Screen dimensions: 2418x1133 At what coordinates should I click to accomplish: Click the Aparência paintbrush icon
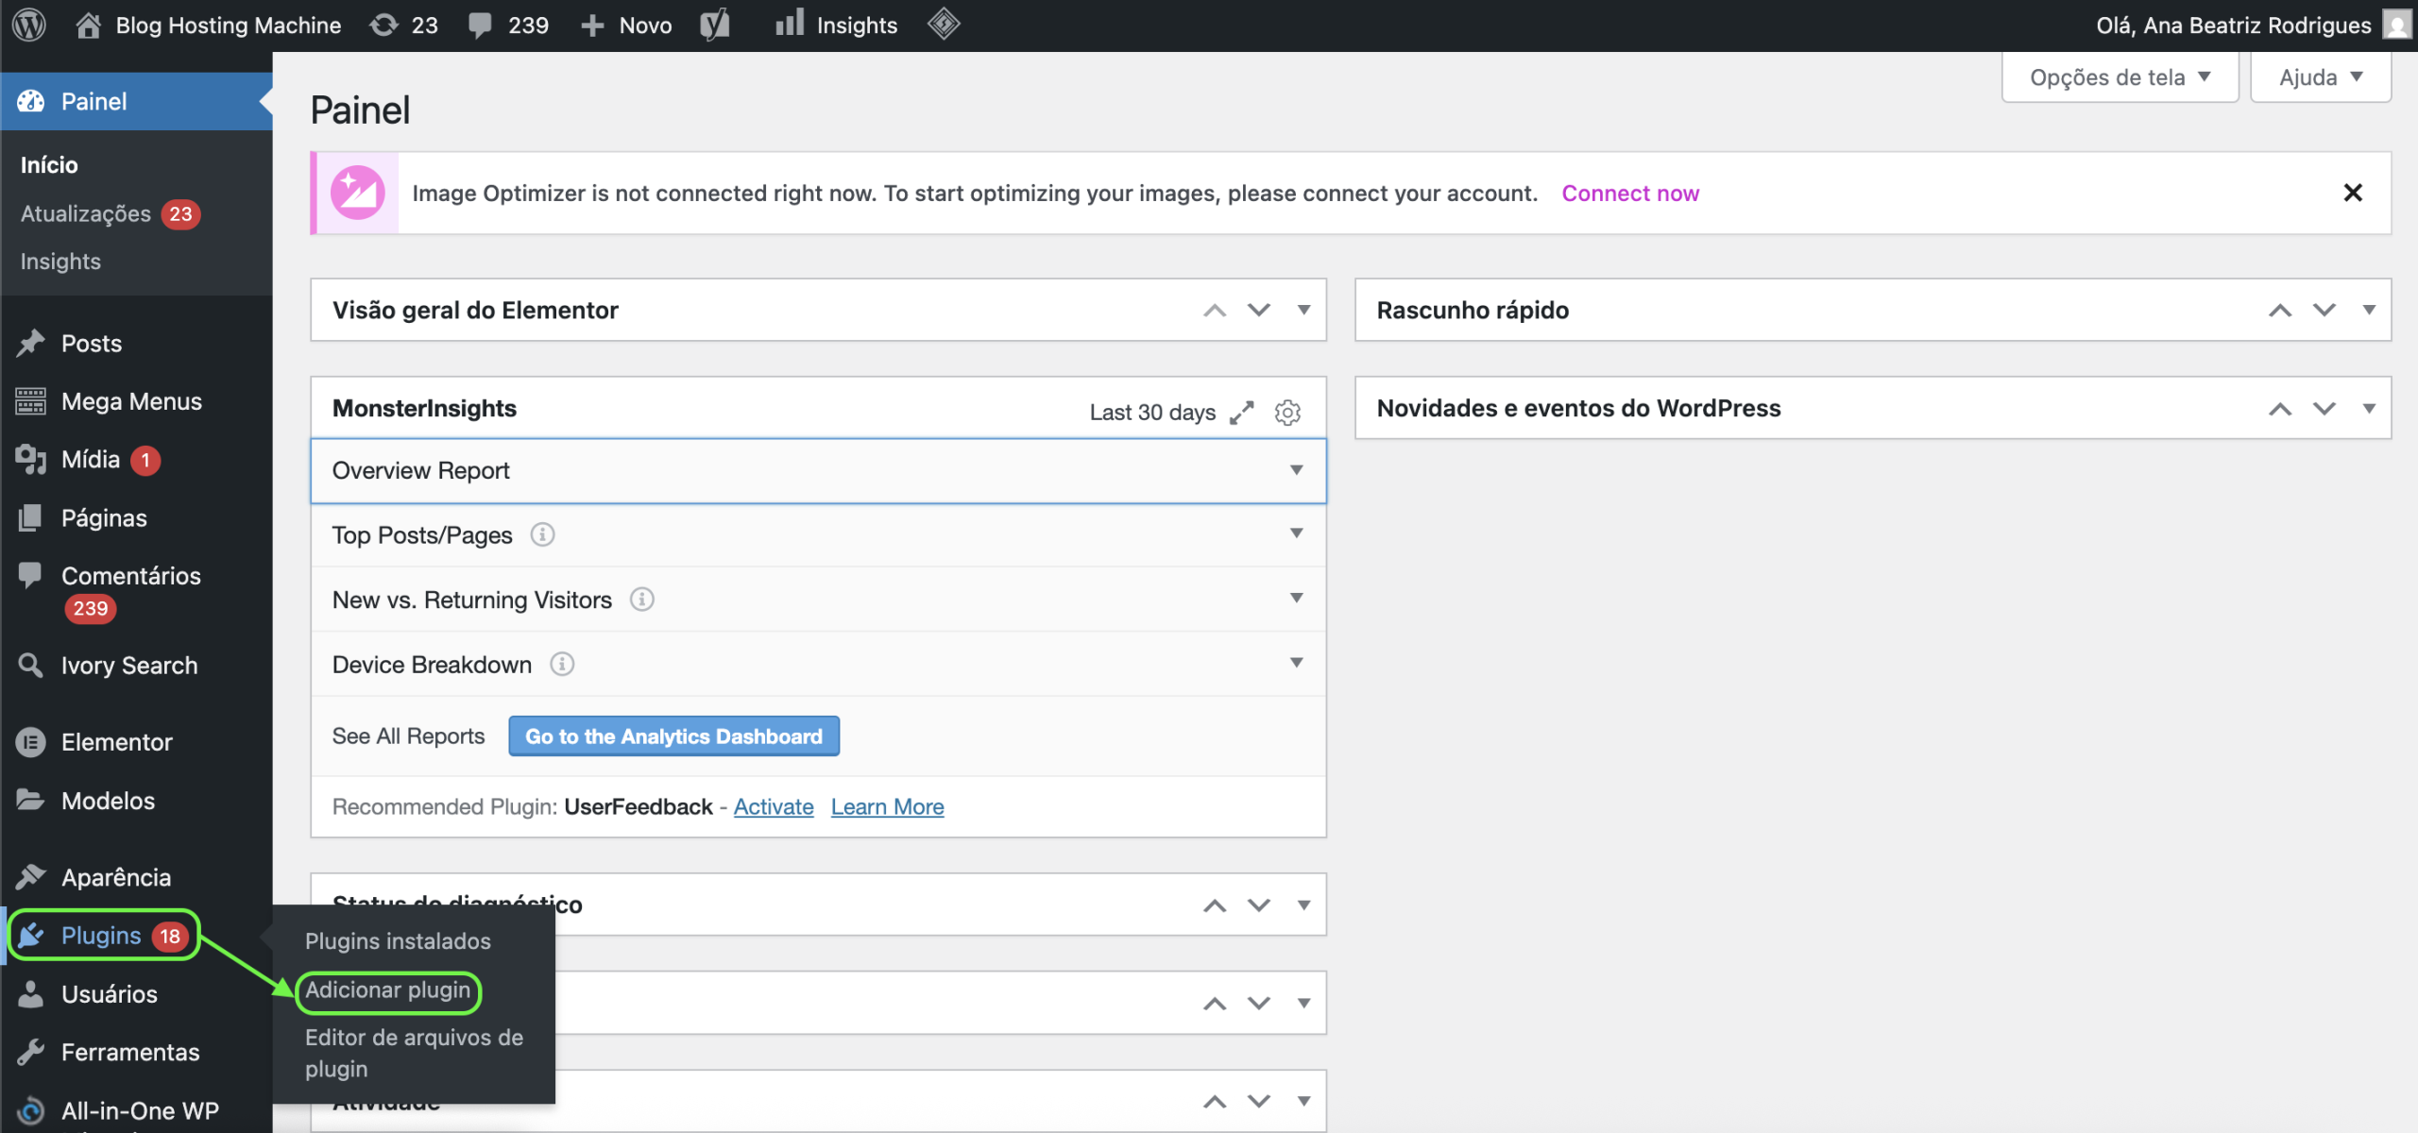(30, 877)
